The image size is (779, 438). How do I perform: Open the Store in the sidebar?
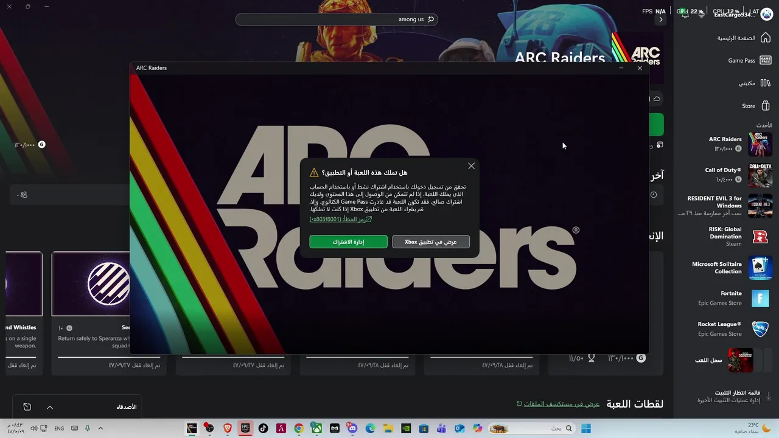click(x=755, y=106)
